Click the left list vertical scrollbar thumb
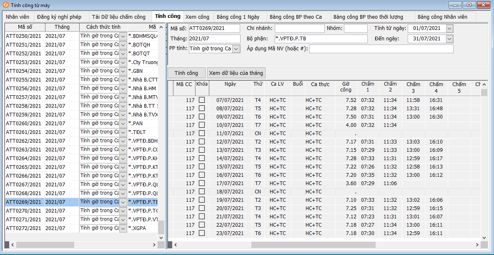 coord(161,227)
